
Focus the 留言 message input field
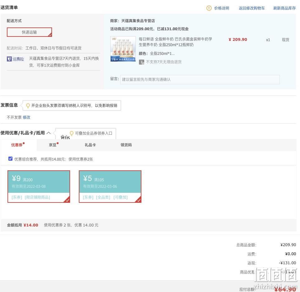click(x=200, y=80)
